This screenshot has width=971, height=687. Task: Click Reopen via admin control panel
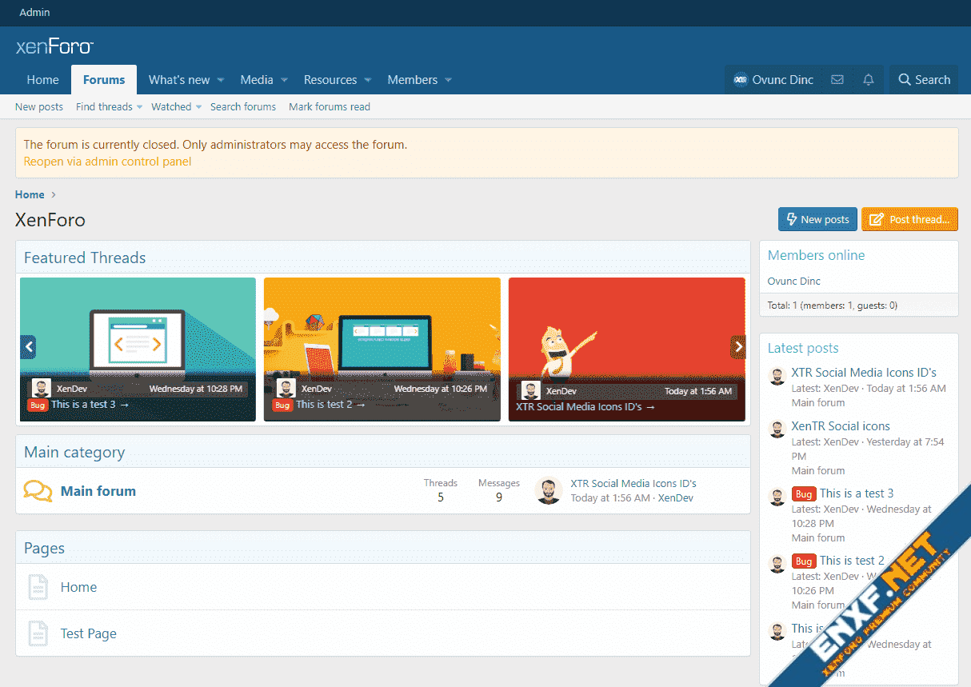coord(107,162)
